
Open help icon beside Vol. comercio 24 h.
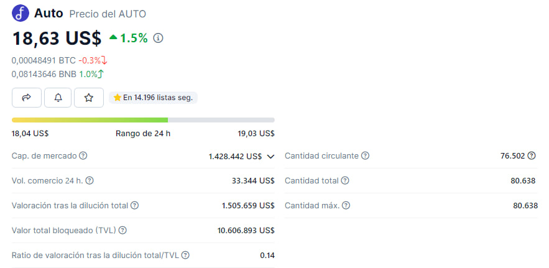(90, 181)
